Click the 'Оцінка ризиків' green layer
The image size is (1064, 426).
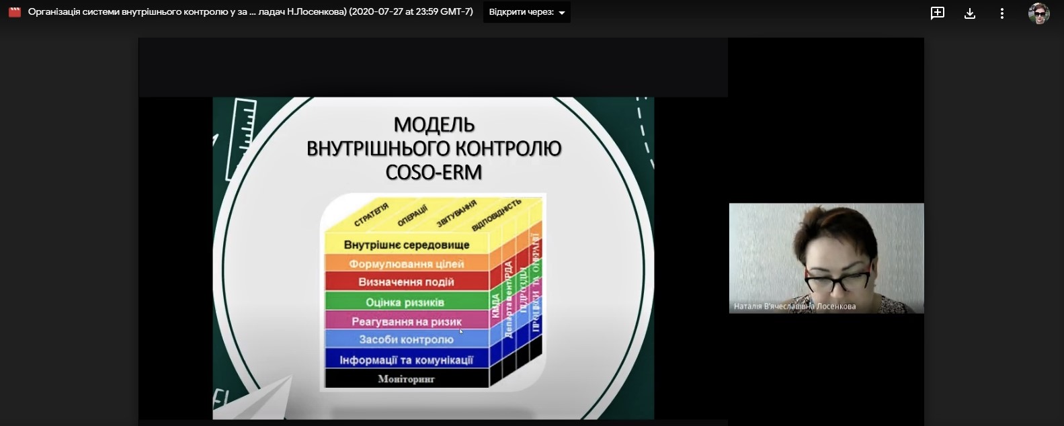tap(407, 302)
